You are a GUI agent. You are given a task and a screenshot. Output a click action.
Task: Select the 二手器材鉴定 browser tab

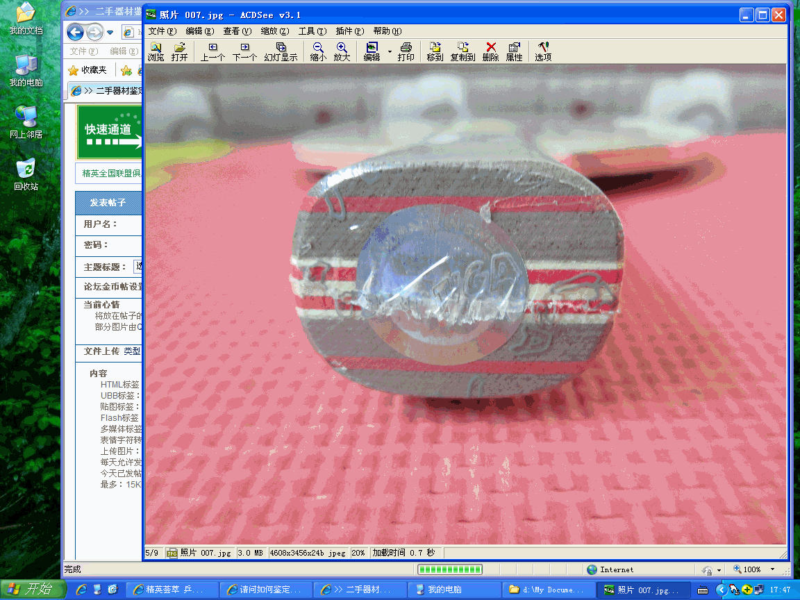point(106,91)
